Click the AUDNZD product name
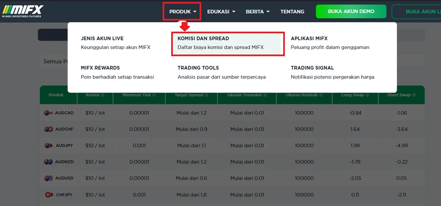This screenshot has width=441, height=206. tap(64, 162)
